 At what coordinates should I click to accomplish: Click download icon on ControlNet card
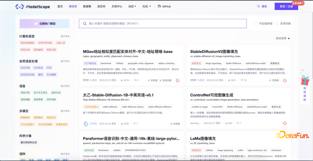click(x=226, y=123)
